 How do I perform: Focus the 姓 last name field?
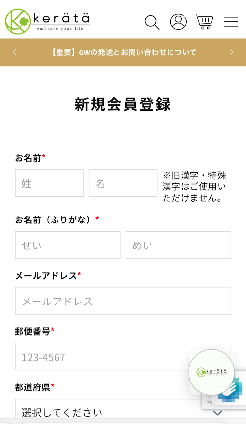point(49,183)
